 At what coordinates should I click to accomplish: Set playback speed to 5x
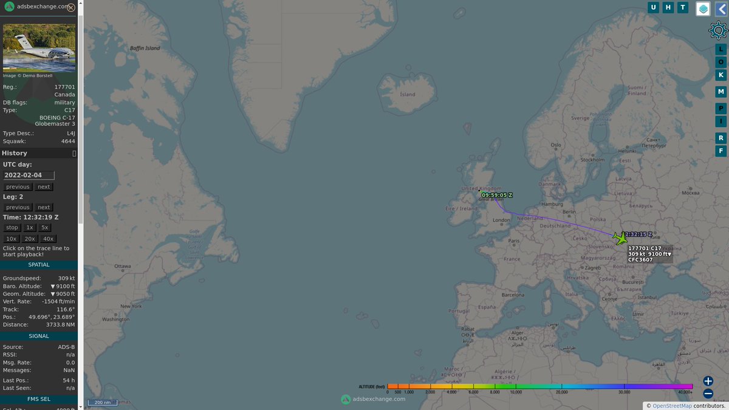[x=45, y=227]
